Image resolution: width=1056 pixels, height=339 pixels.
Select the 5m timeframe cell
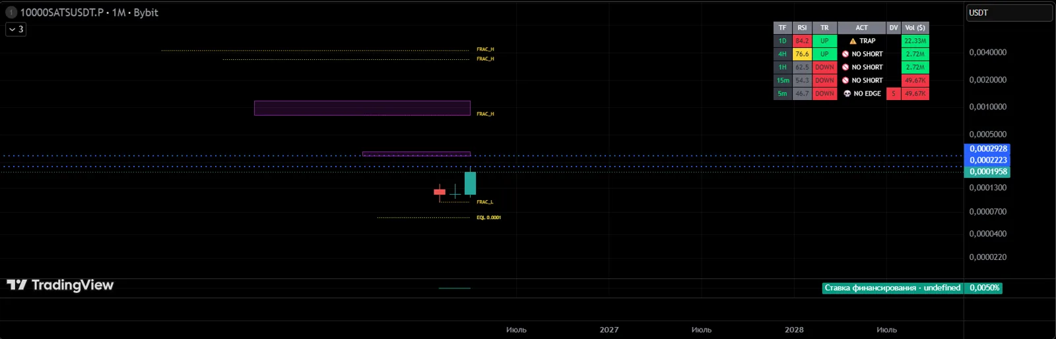(782, 93)
